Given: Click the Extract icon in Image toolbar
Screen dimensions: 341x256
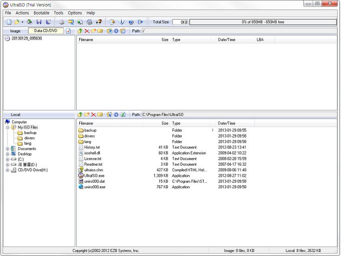Looking at the screenshot, I should point(109,31).
